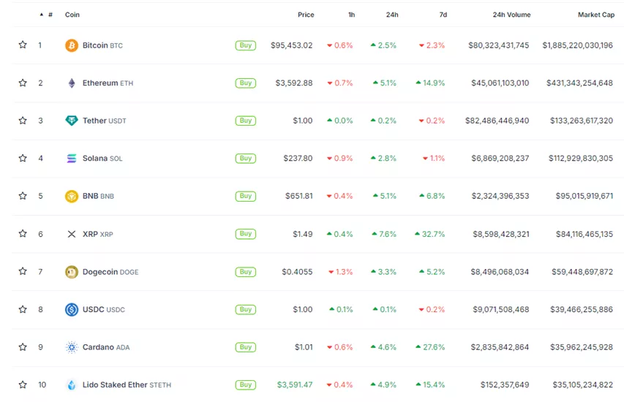Click the Tether logo icon
This screenshot has height=402, width=624.
[x=72, y=121]
